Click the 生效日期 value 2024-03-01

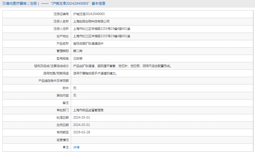(82, 125)
